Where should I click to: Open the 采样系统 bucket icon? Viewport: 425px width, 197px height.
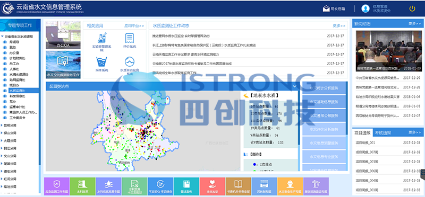click(101, 62)
